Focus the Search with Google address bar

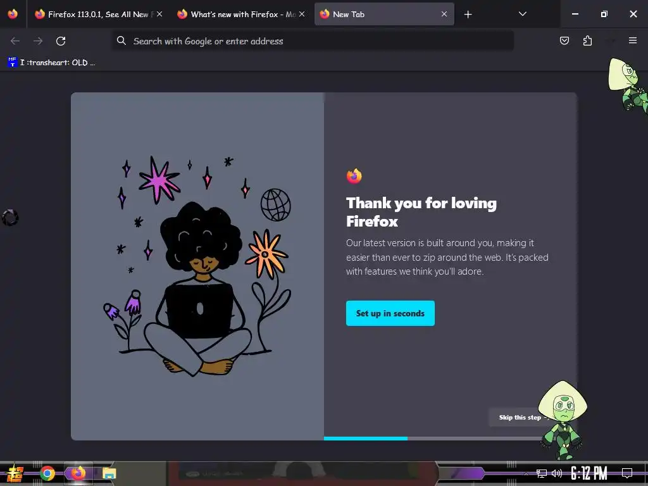click(313, 41)
